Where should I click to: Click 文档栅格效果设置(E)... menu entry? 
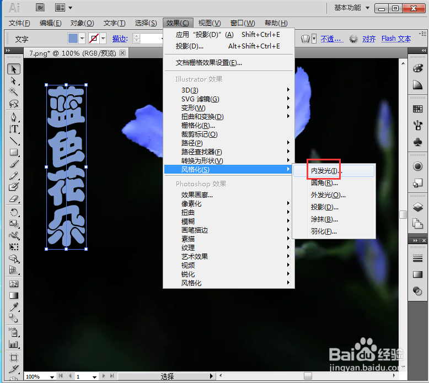point(229,63)
